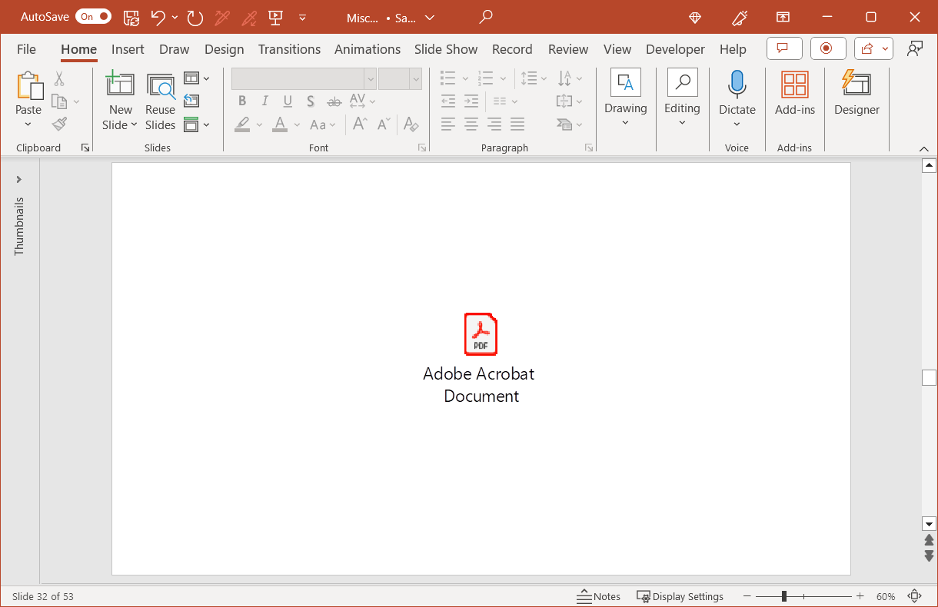Click the Fit slide to window icon
The height and width of the screenshot is (607, 938).
914,596
